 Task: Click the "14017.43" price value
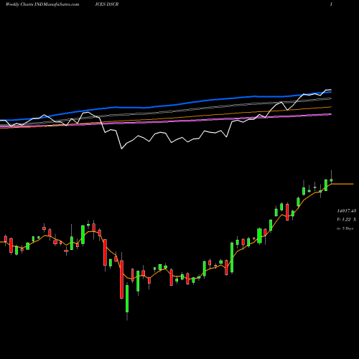(347, 211)
